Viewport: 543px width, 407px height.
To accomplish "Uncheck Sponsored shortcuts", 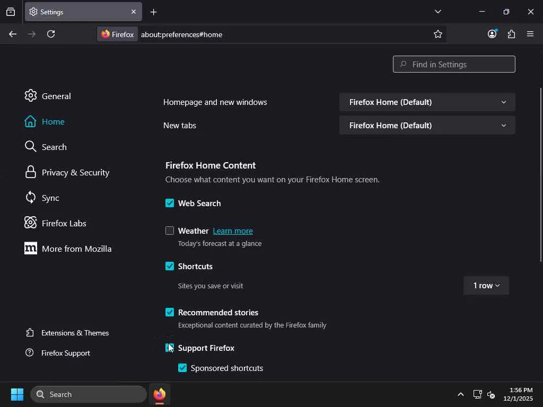I will [x=182, y=368].
